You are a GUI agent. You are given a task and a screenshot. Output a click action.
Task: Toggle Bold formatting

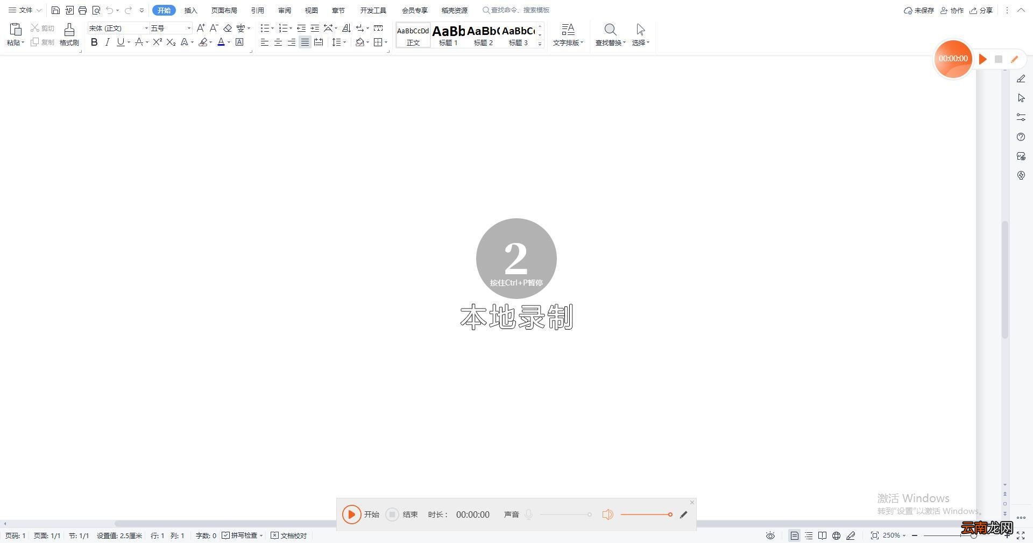pos(94,42)
